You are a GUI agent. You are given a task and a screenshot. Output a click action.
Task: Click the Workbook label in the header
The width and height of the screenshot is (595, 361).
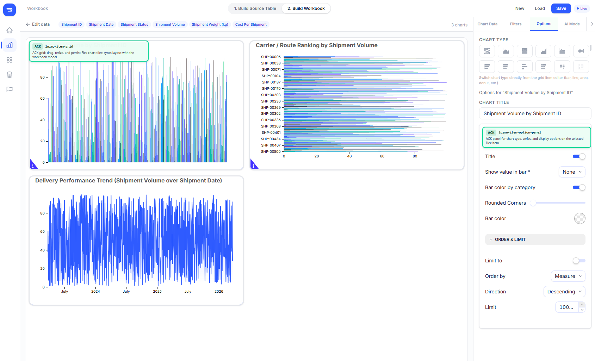point(37,8)
